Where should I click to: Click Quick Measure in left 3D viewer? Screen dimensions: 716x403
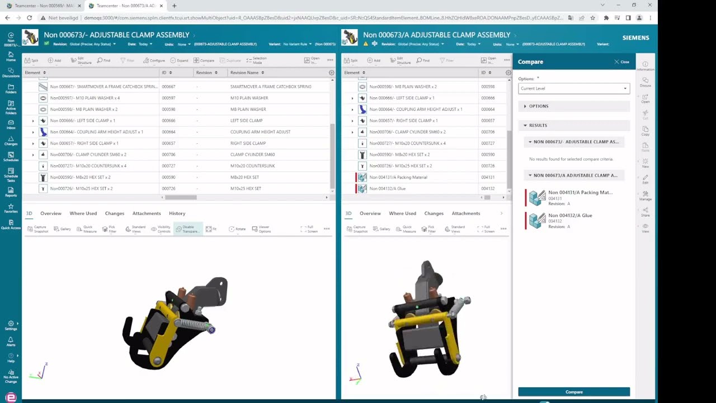86,229
